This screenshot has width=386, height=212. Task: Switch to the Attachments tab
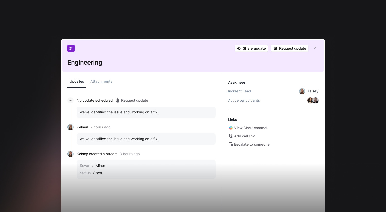101,81
